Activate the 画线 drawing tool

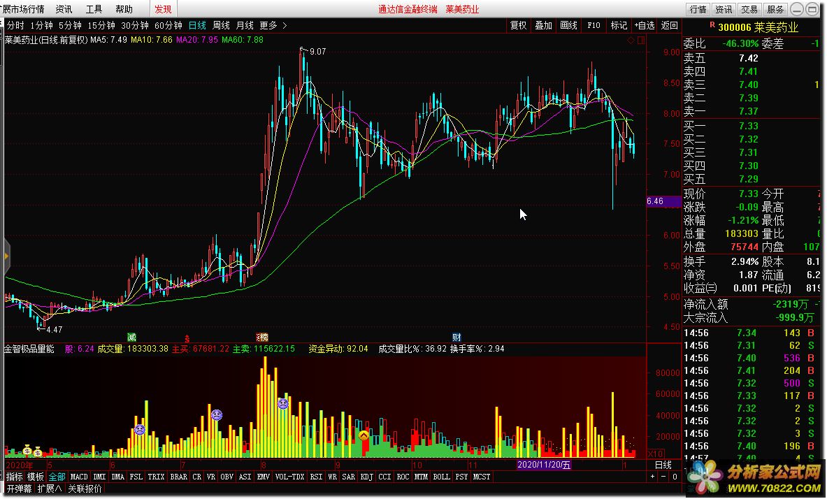coord(568,25)
